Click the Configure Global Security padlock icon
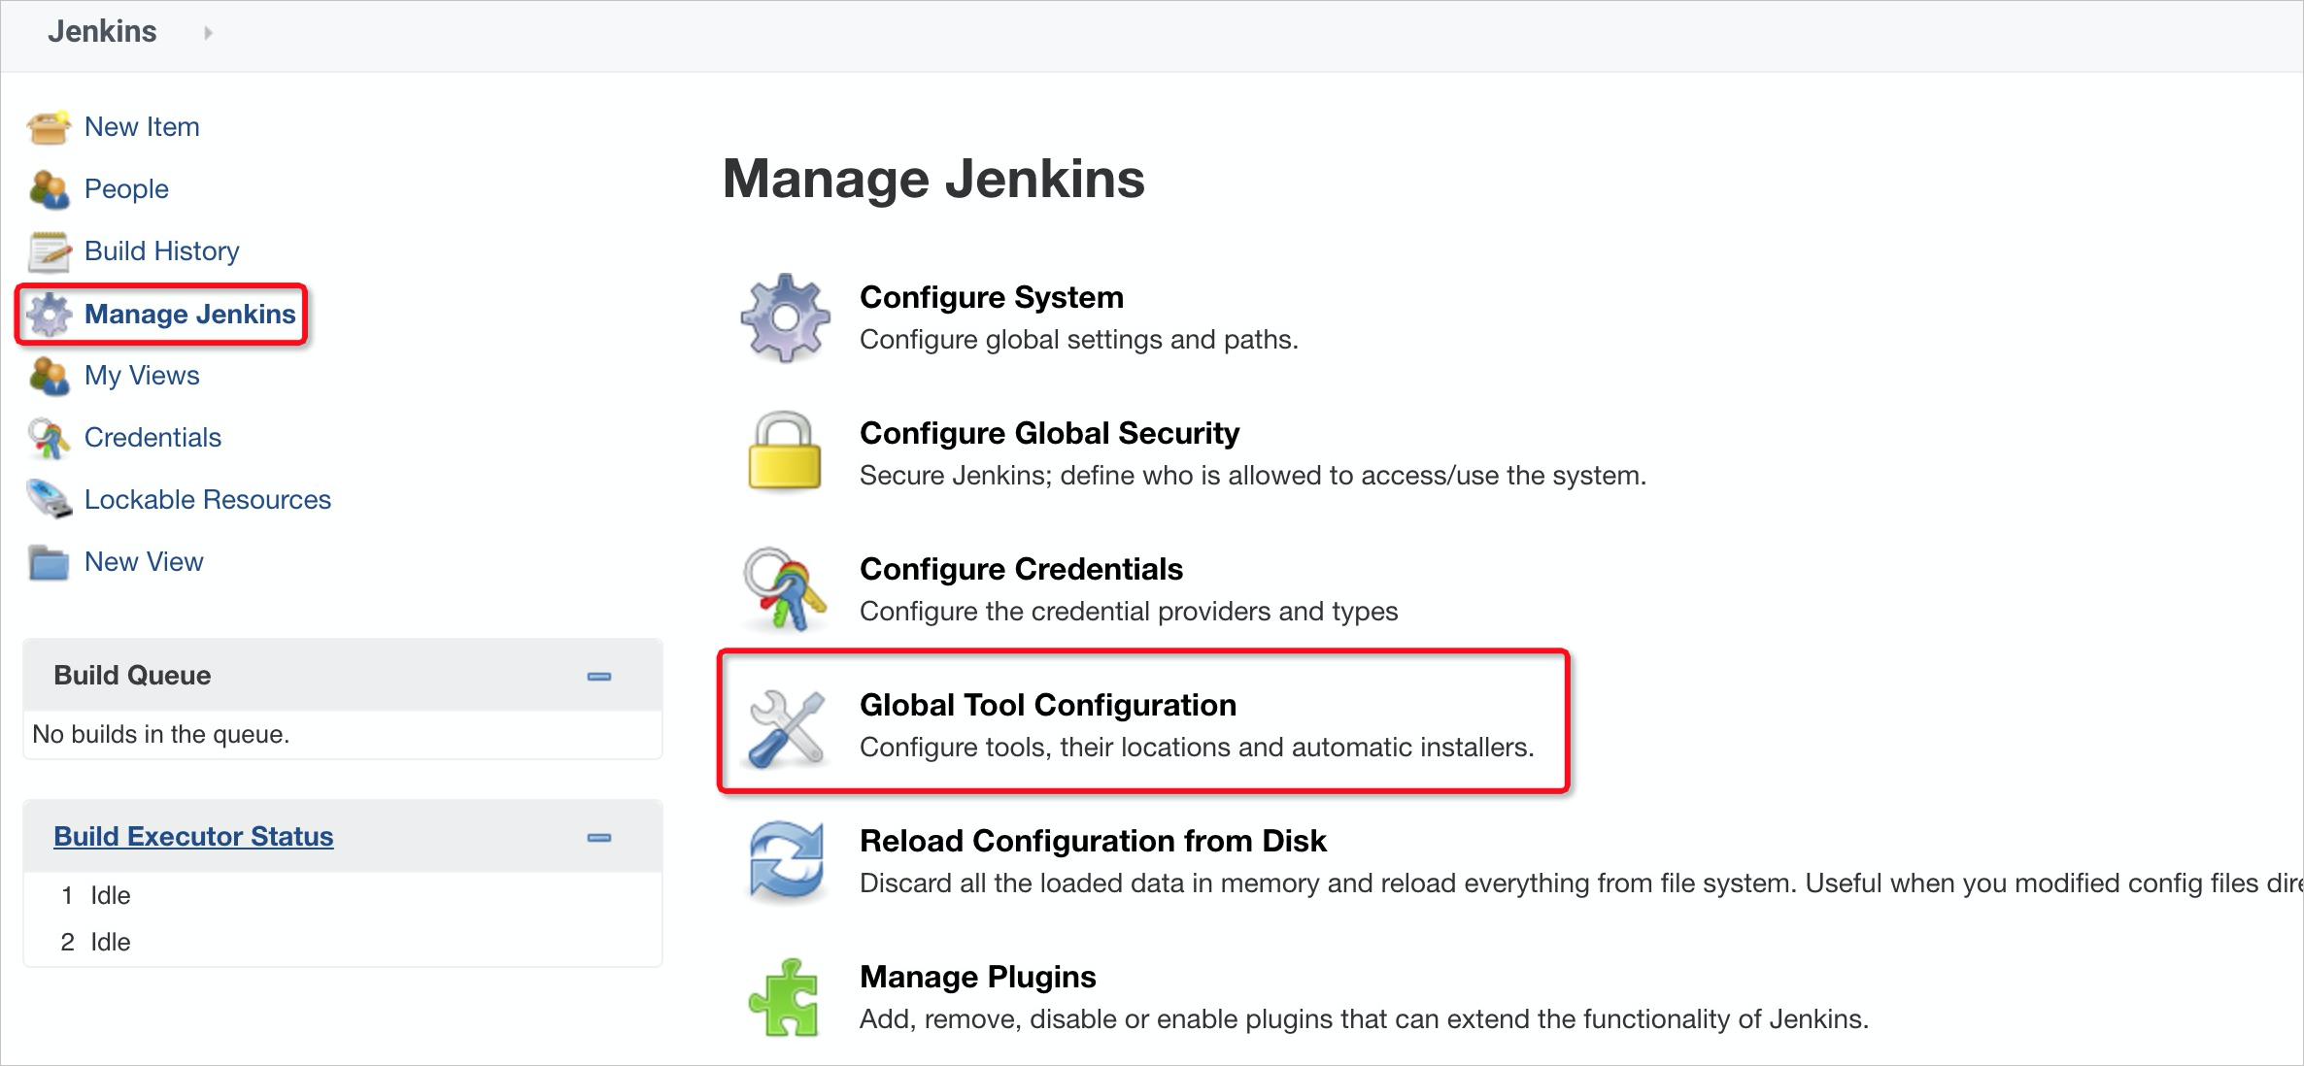This screenshot has height=1066, width=2304. (785, 451)
